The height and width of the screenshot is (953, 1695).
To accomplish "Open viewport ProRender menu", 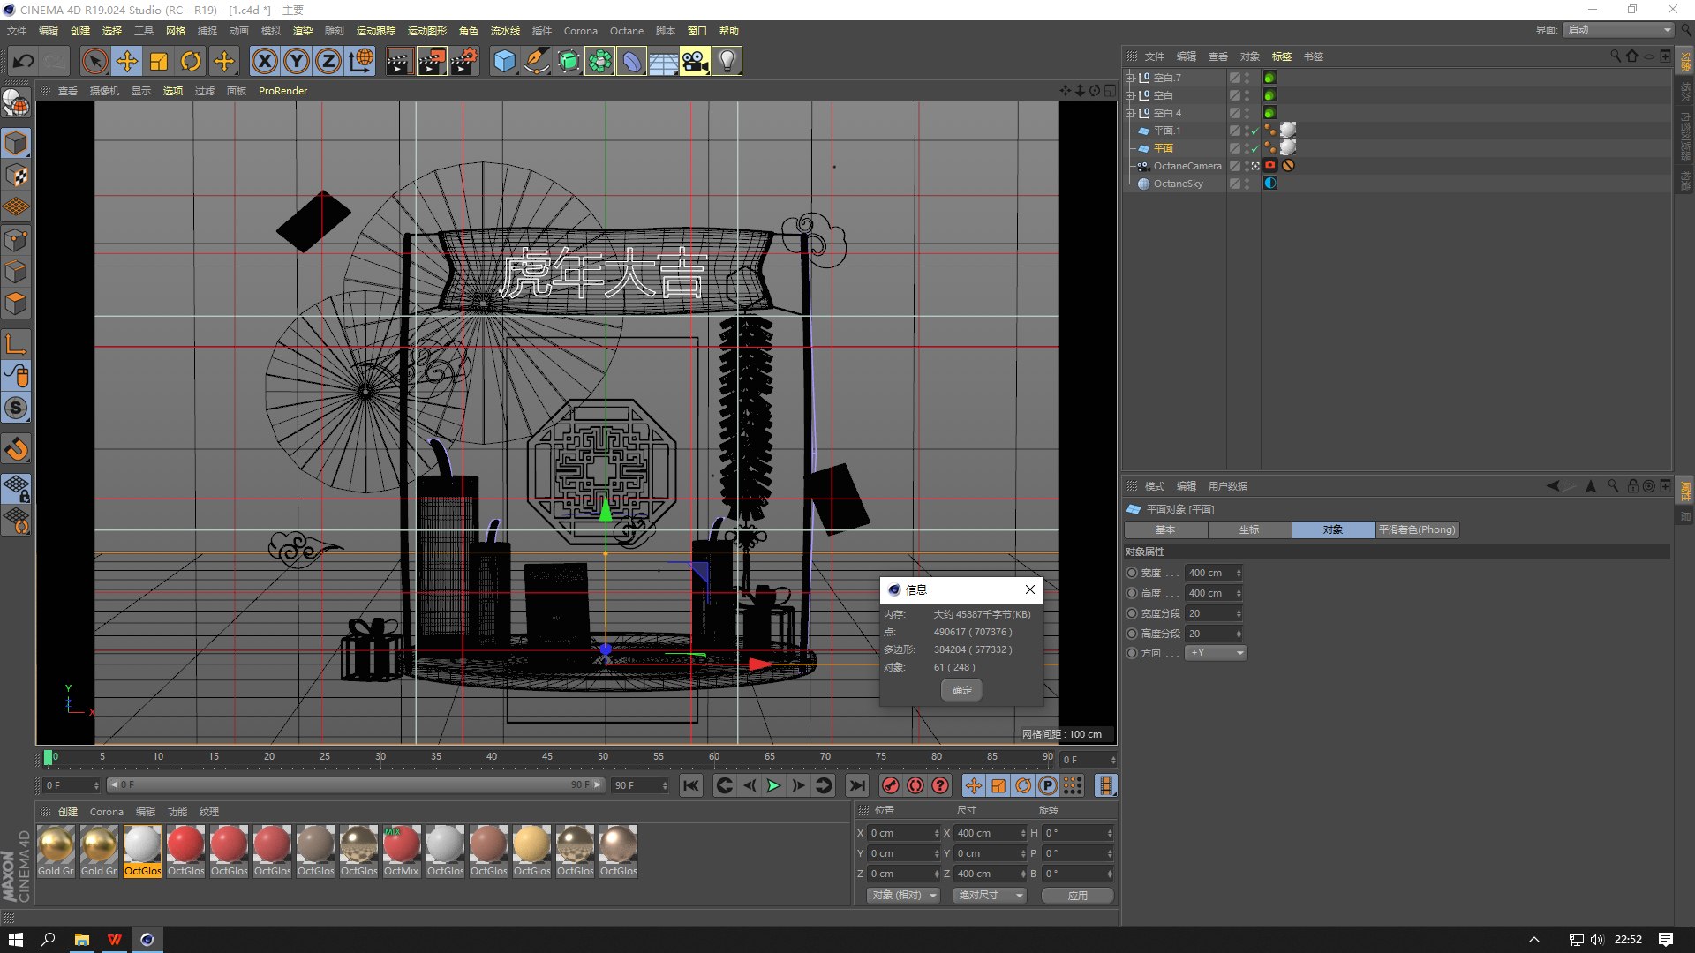I will click(x=282, y=91).
